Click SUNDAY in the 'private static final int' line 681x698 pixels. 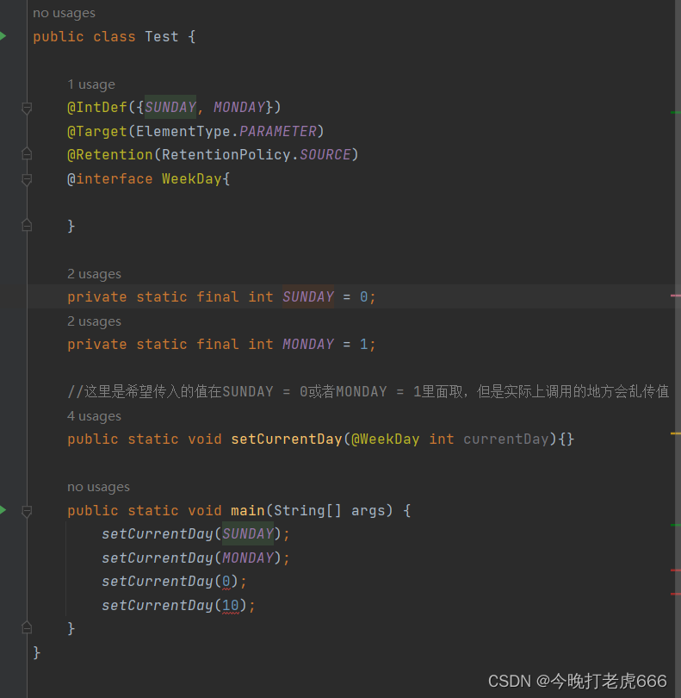tap(308, 297)
